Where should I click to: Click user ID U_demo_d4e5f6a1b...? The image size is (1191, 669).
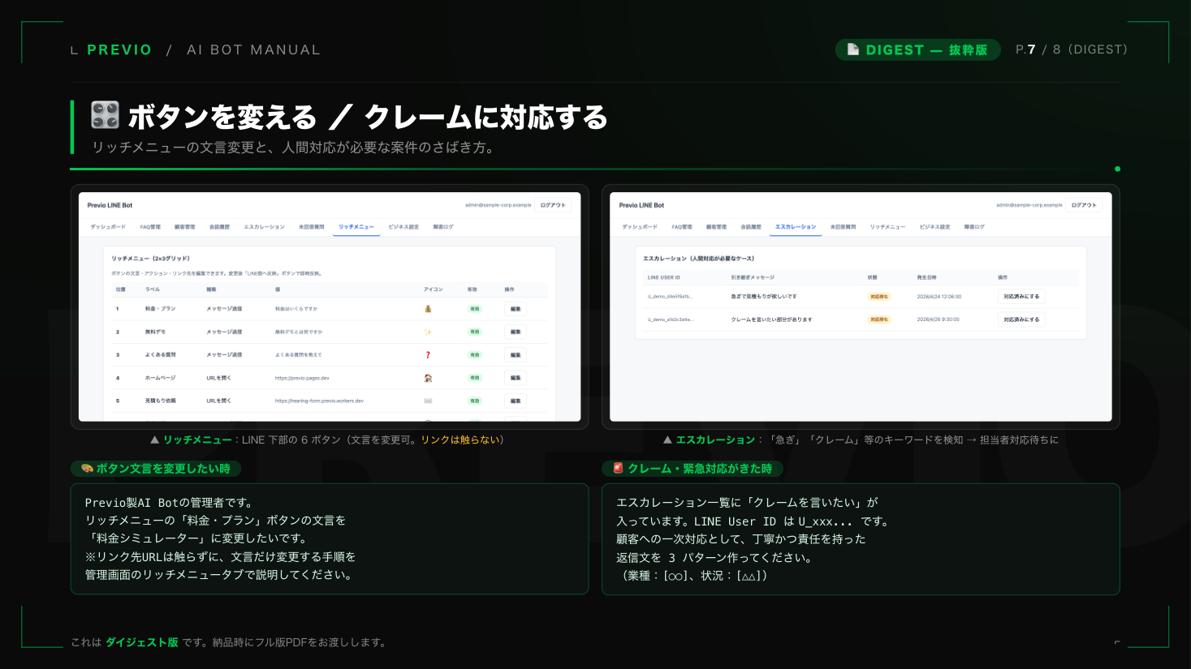pos(670,297)
